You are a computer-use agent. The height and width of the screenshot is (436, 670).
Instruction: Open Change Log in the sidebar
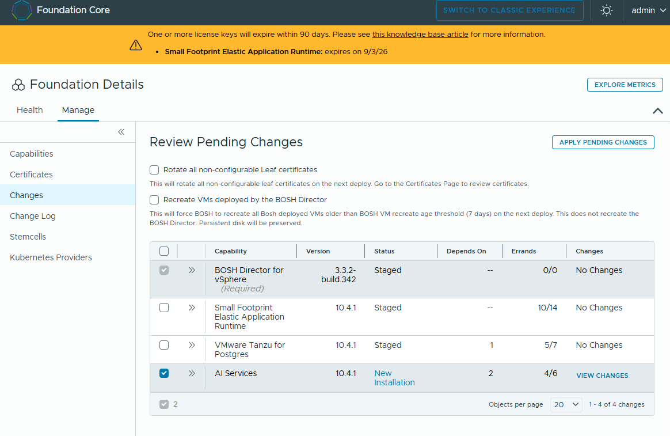pos(32,216)
